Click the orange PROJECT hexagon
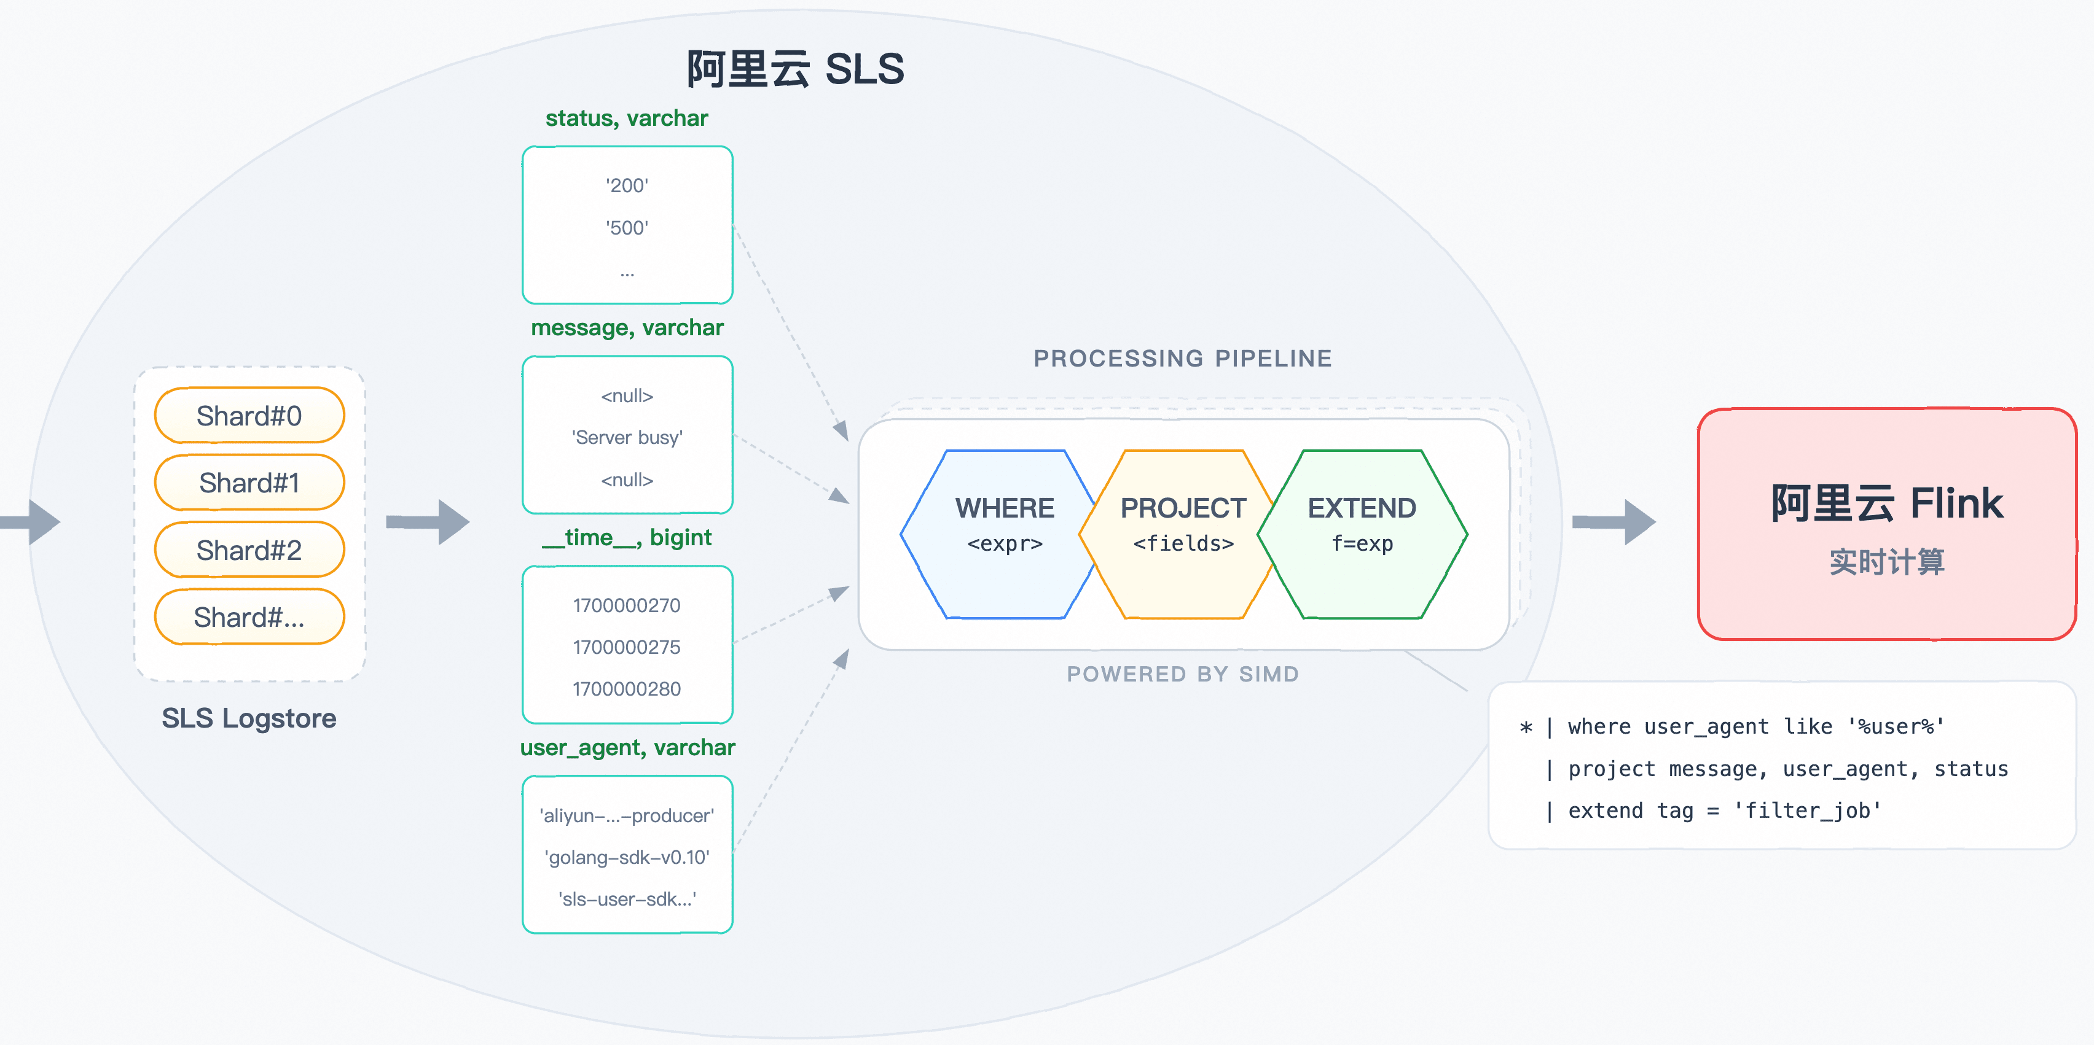This screenshot has width=2094, height=1045. 1182,534
